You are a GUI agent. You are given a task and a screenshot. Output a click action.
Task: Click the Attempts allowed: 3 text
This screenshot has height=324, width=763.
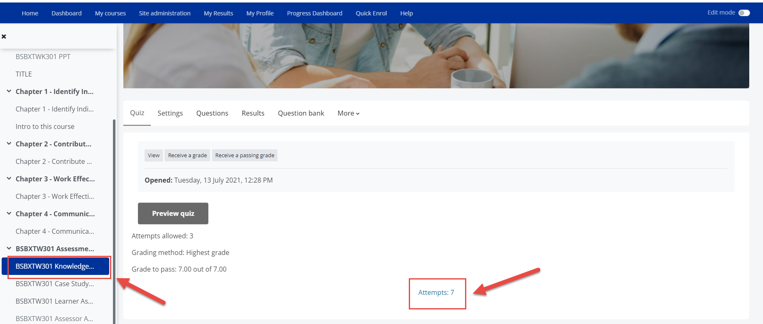click(163, 236)
